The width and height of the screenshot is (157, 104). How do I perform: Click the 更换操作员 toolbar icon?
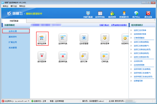124,13
